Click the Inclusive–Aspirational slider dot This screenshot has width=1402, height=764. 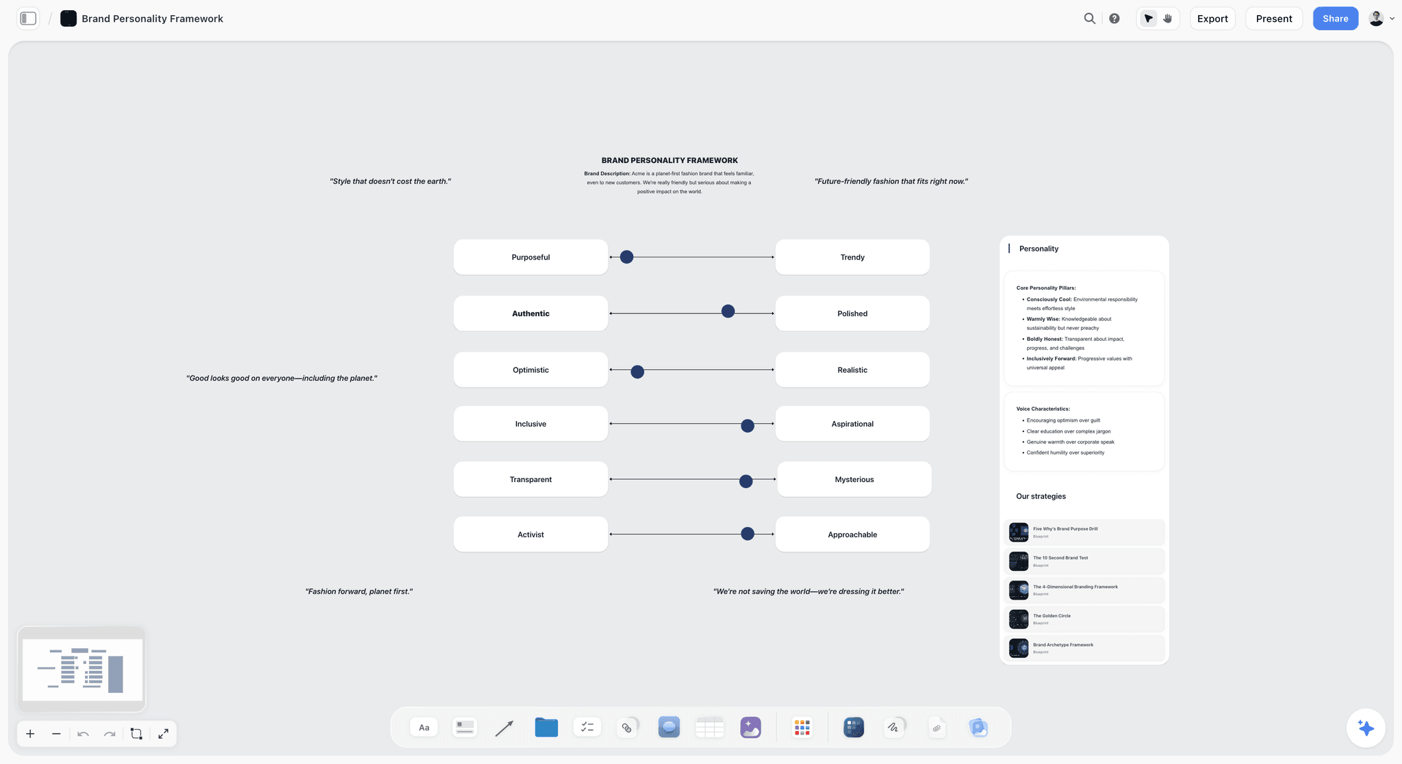(748, 426)
